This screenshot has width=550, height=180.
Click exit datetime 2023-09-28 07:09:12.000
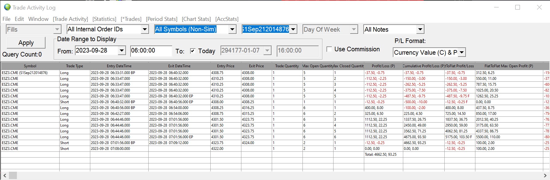pyautogui.click(x=179, y=143)
